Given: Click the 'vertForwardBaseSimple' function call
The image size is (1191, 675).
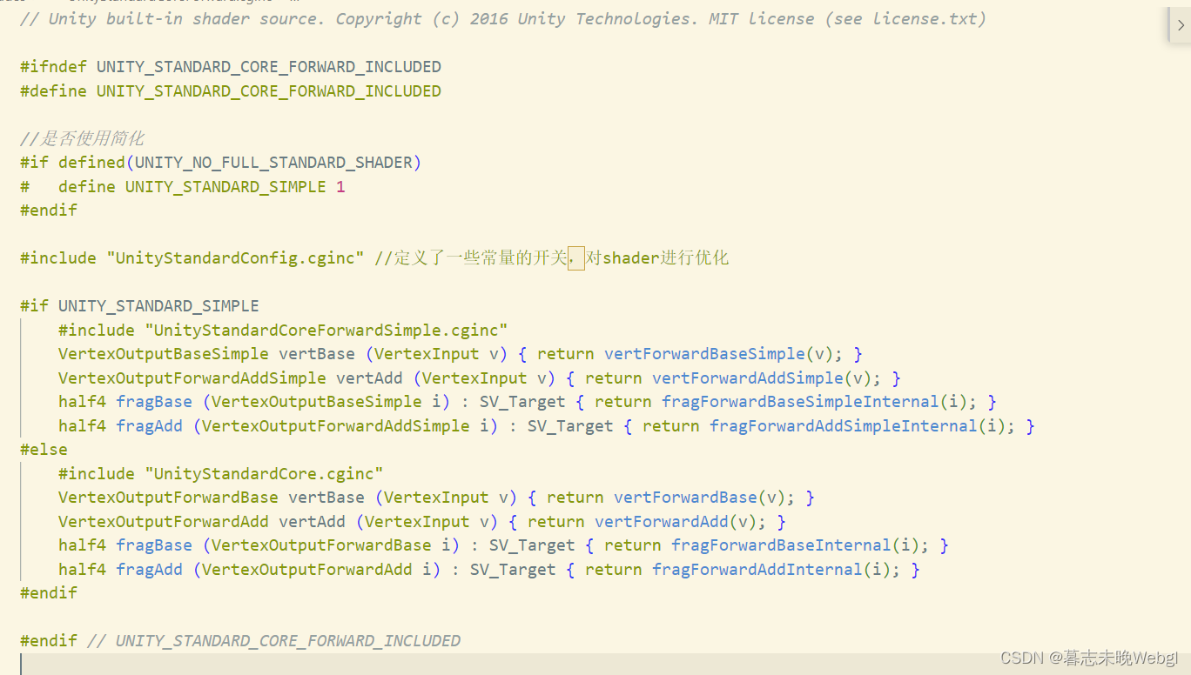Looking at the screenshot, I should (704, 354).
